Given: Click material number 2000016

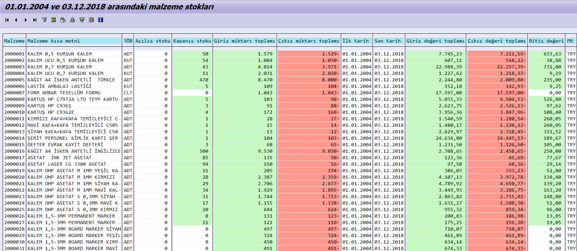Looking at the screenshot, I should tap(14, 151).
